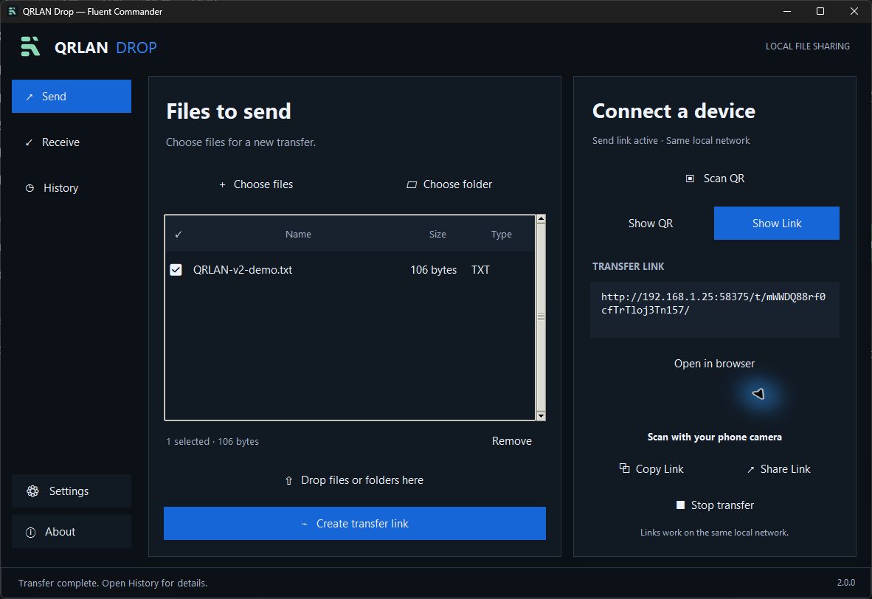This screenshot has width=872, height=599.
Task: Click the 106 bytes size cell
Action: 433,270
